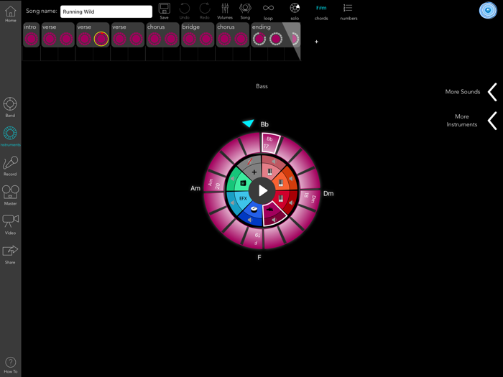The width and height of the screenshot is (503, 377).
Task: Edit the song name field
Action: [106, 11]
